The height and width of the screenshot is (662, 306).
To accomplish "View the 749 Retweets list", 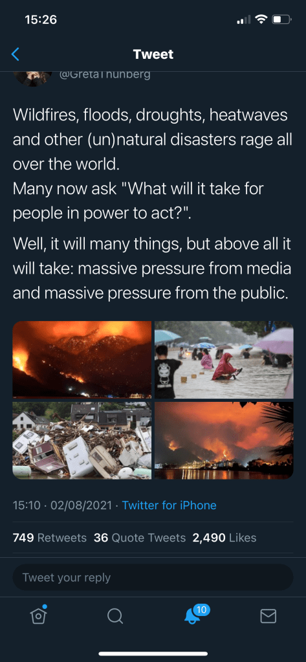I will click(x=49, y=538).
